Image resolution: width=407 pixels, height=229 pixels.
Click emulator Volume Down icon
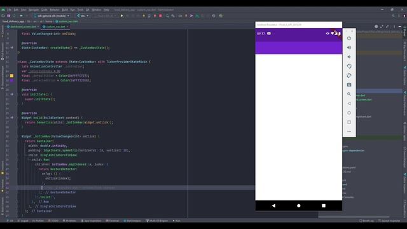pyautogui.click(x=349, y=57)
